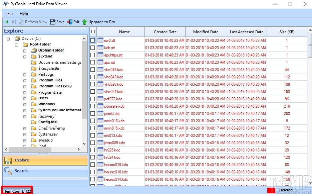Viewport: 312px width, 194px height.
Task: Sort by the Size (KB) column header
Action: (x=287, y=32)
